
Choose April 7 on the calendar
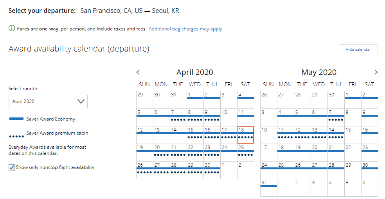coord(178,117)
